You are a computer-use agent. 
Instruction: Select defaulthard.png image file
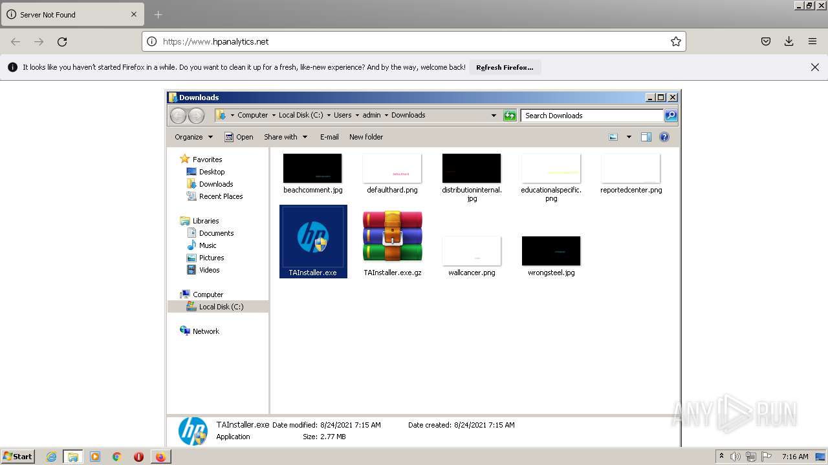point(392,173)
